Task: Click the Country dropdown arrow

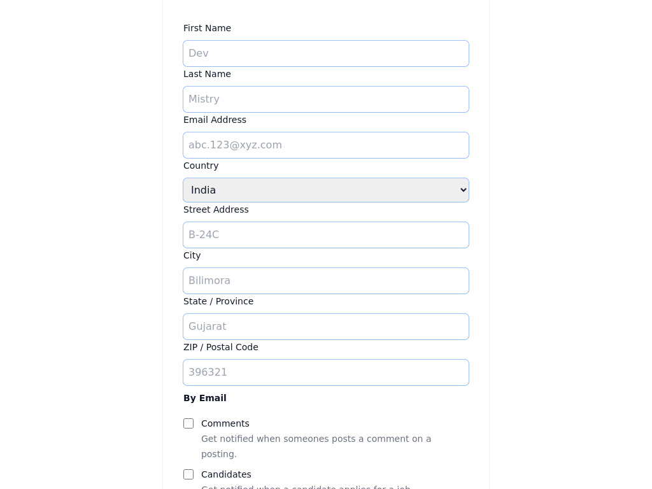Action: click(x=463, y=190)
